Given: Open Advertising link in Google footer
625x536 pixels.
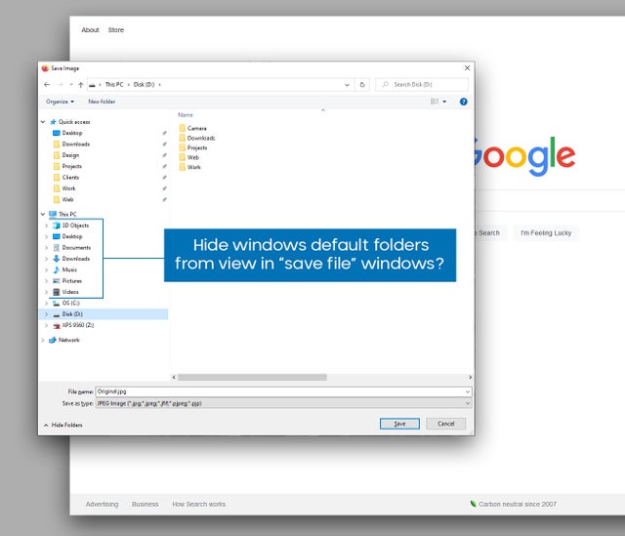Looking at the screenshot, I should pos(102,504).
